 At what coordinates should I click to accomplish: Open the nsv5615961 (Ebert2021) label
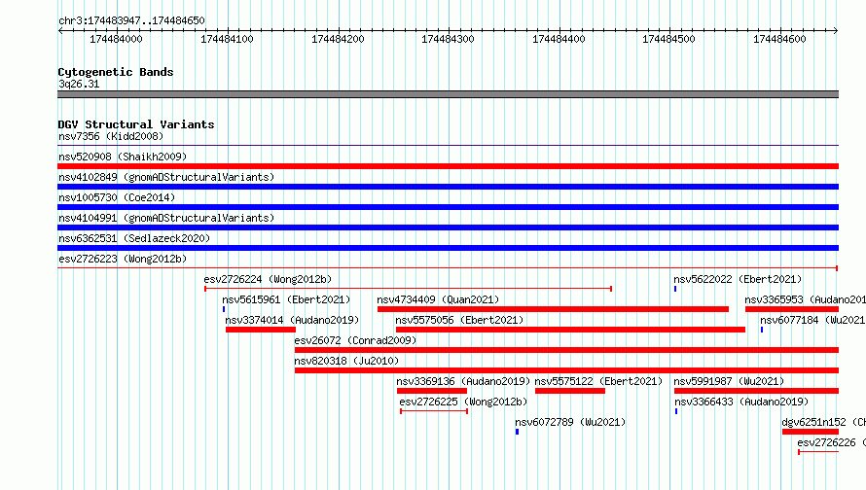(x=286, y=299)
